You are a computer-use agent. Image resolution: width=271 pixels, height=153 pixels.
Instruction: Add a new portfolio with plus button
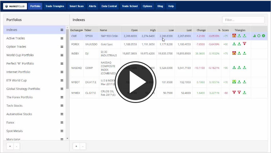coord(10,146)
